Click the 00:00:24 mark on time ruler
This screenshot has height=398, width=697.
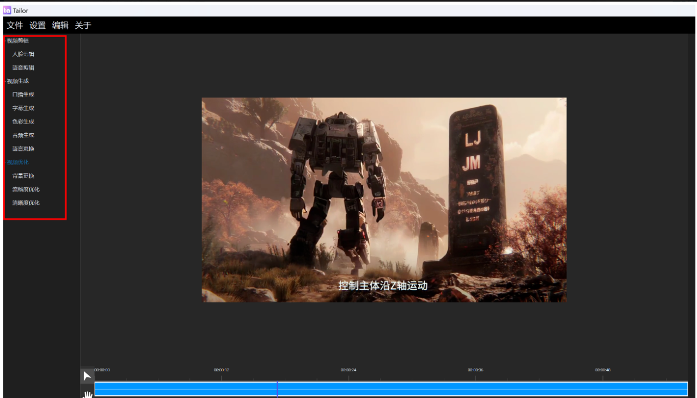point(348,371)
